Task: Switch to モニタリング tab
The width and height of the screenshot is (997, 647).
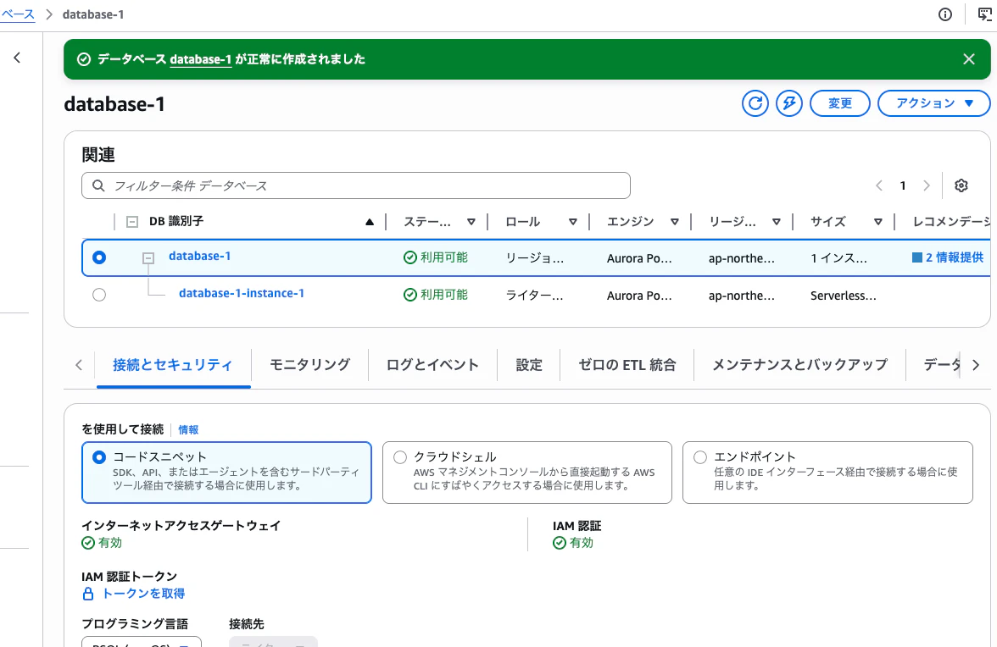Action: [x=309, y=365]
